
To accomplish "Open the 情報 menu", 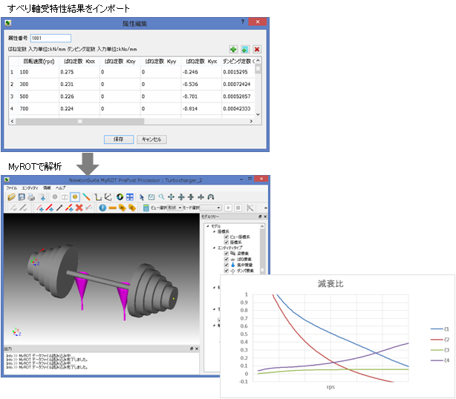I will [47, 188].
